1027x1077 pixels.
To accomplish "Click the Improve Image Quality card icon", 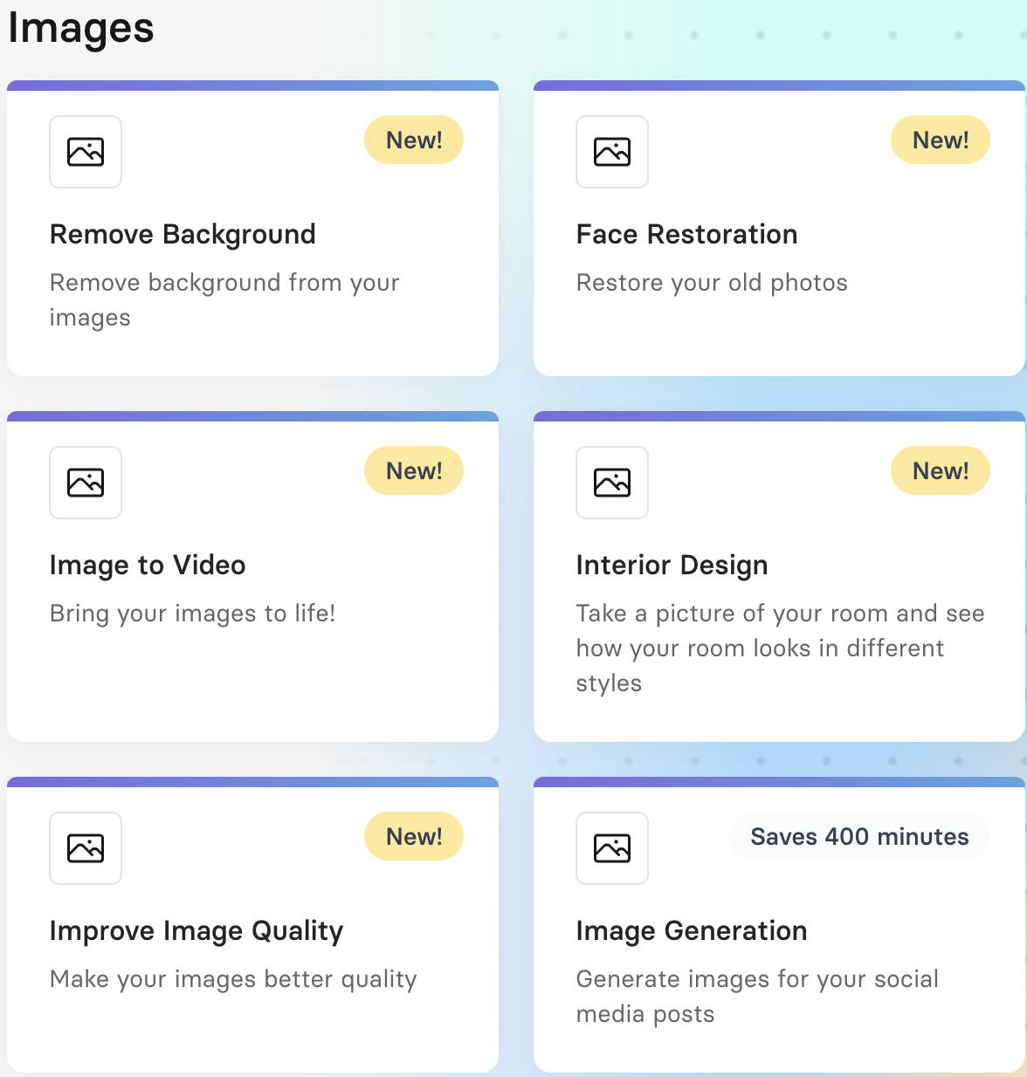I will pos(86,848).
